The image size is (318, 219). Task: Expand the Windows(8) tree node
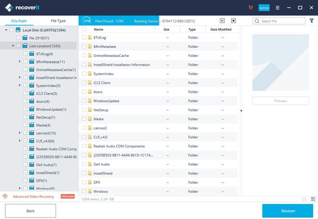coord(19,188)
